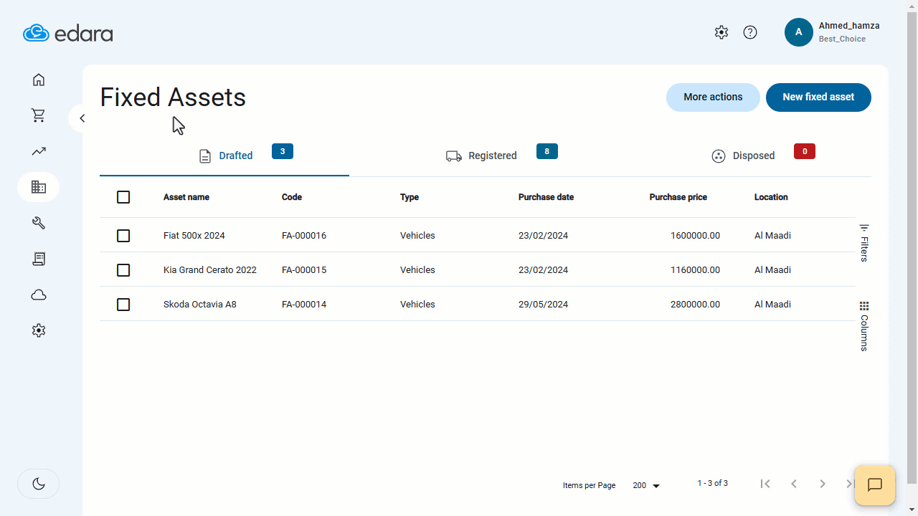Open the receipt sidebar icon
Image resolution: width=918 pixels, height=516 pixels.
point(39,259)
